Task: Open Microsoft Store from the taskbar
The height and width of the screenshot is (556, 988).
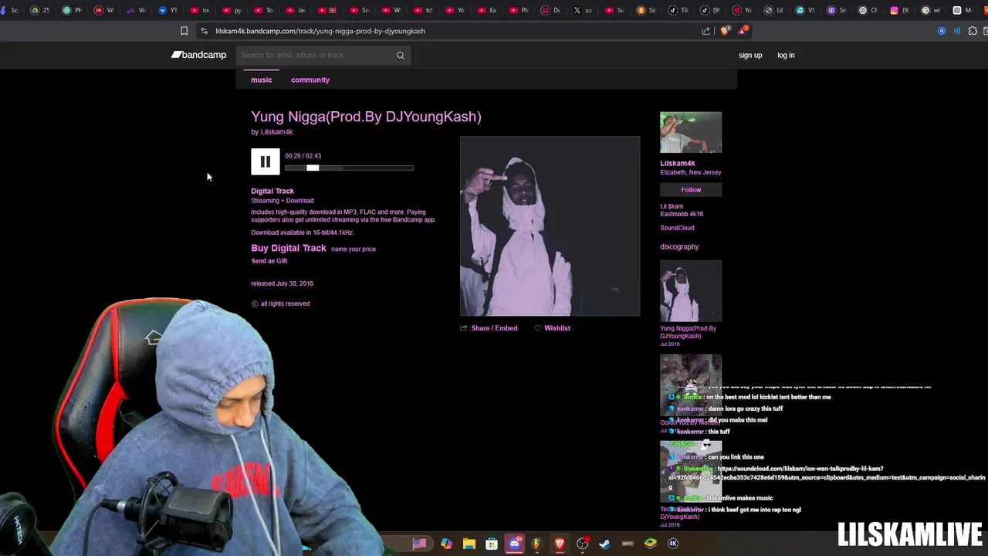Action: click(491, 544)
